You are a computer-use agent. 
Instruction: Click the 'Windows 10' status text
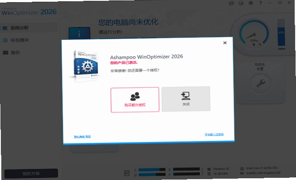[221, 169]
